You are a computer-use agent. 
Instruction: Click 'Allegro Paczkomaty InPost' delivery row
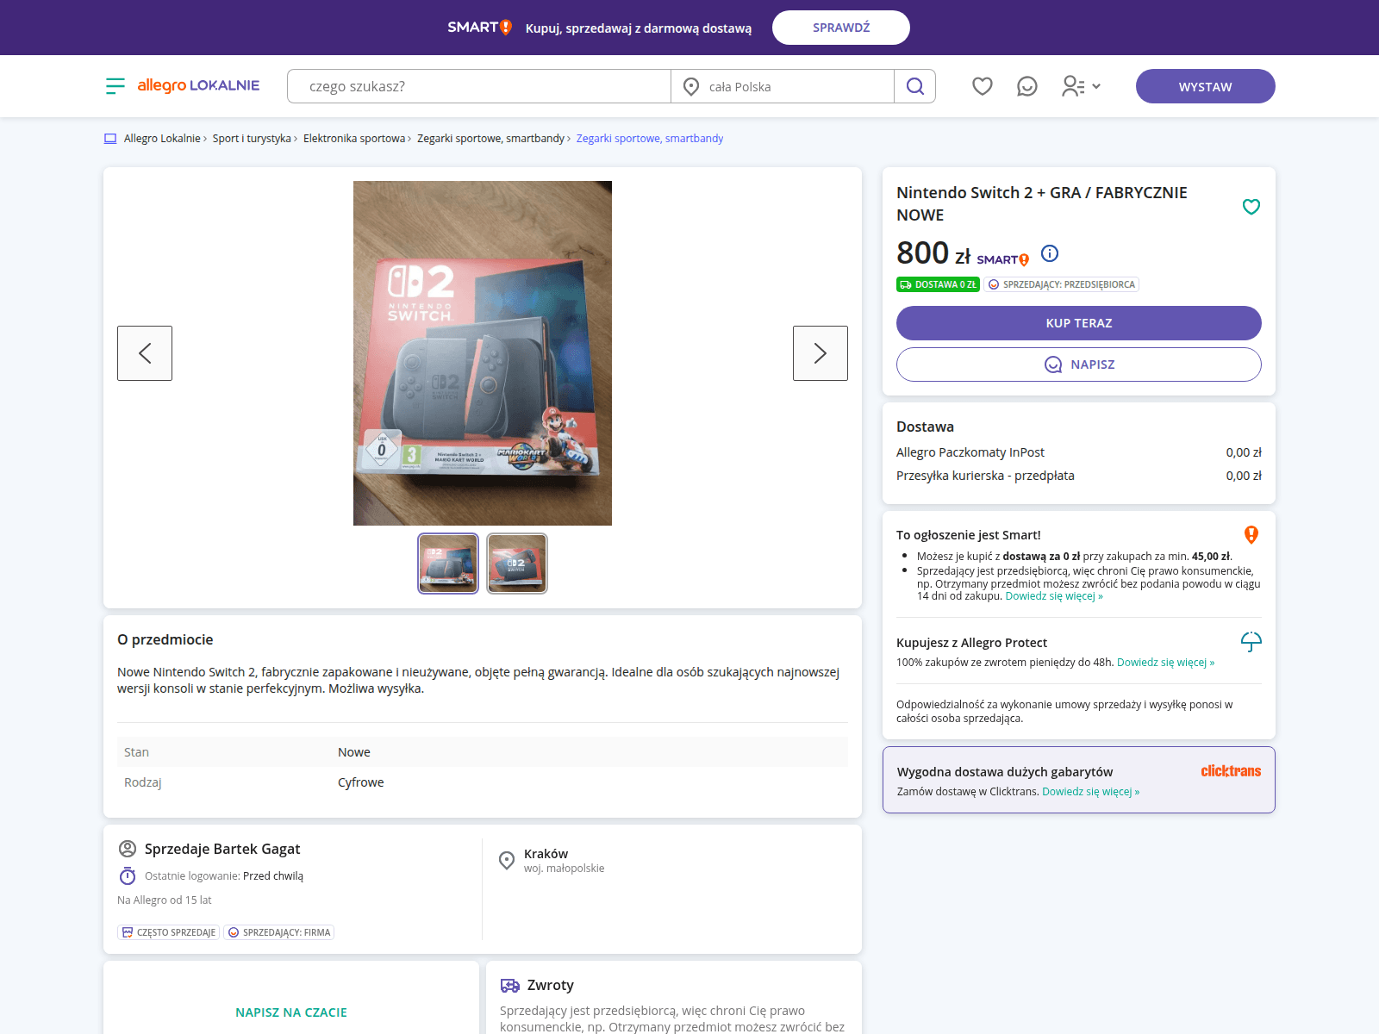pos(1079,452)
